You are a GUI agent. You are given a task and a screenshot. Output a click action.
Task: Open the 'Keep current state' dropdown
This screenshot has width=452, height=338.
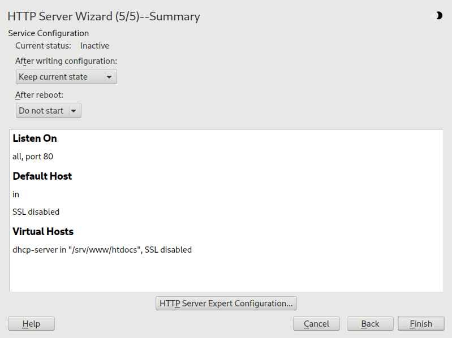(66, 77)
